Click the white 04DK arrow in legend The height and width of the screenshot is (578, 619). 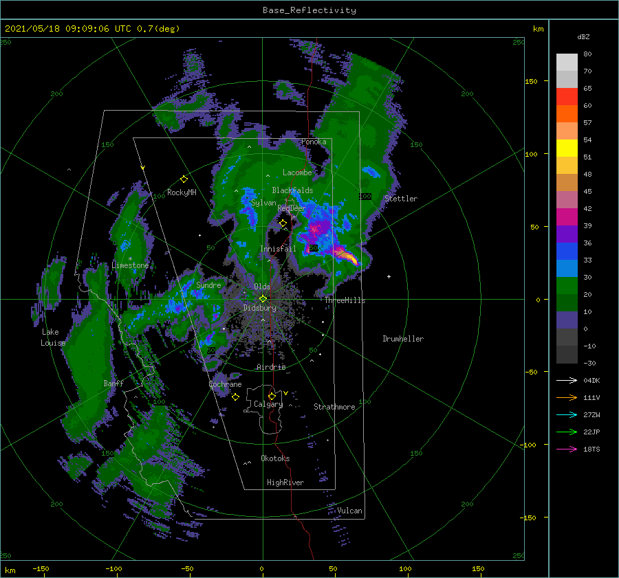tap(567, 380)
